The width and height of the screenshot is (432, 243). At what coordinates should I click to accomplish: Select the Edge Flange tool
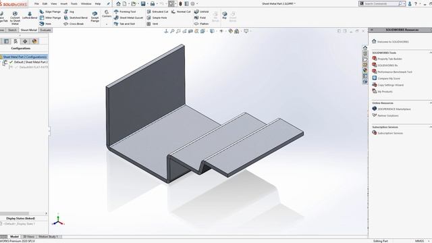tap(50, 11)
